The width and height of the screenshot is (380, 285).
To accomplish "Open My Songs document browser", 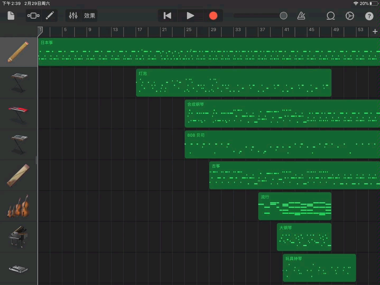I will [x=11, y=16].
